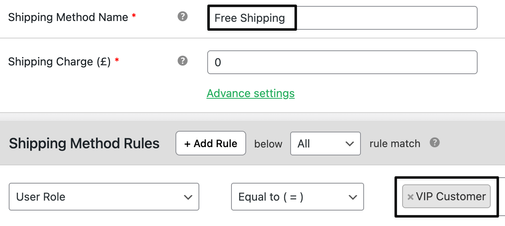
Task: Click help icon beside Shipping Charge
Action: (183, 61)
